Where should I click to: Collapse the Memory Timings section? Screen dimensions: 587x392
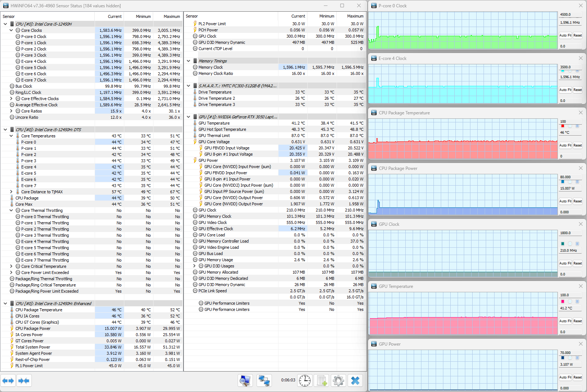[189, 61]
